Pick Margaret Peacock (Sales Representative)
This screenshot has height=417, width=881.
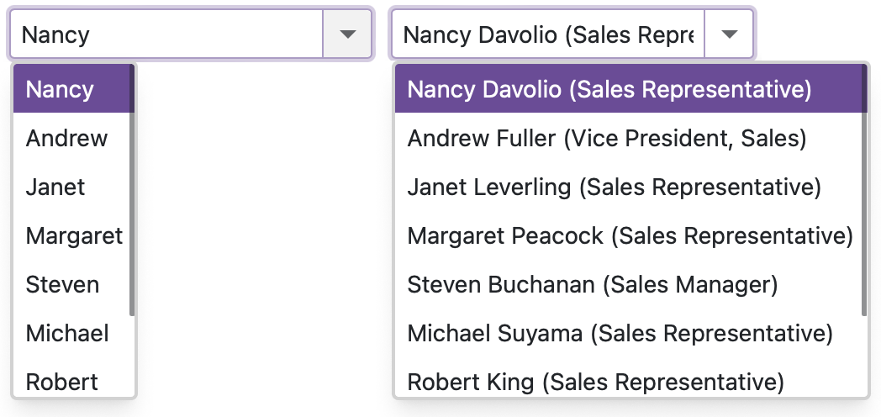click(x=628, y=235)
